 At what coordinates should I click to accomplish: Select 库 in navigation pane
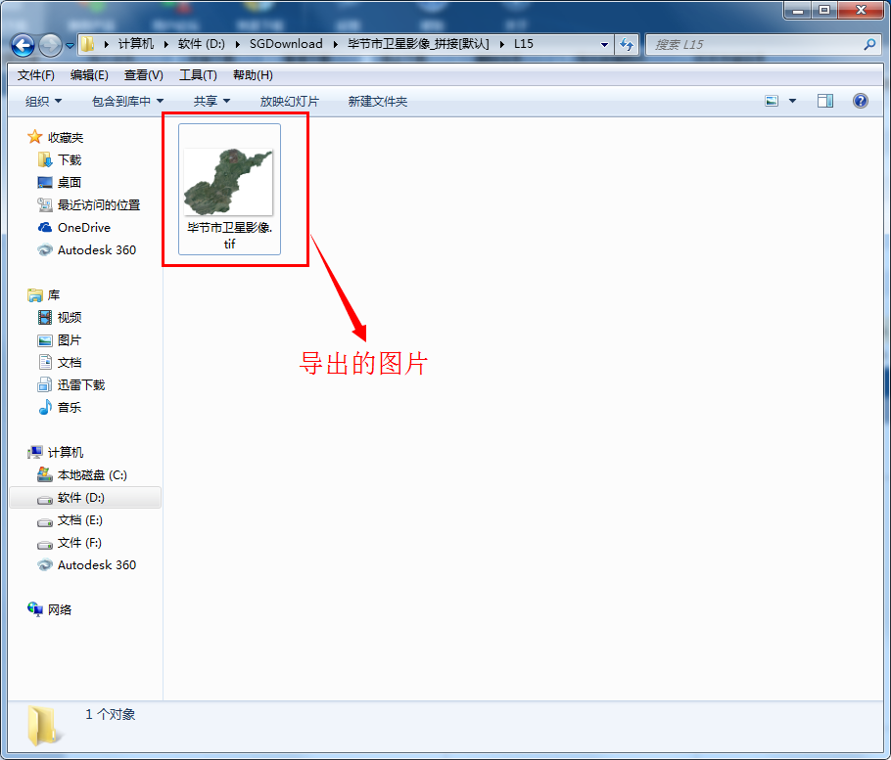[x=44, y=295]
